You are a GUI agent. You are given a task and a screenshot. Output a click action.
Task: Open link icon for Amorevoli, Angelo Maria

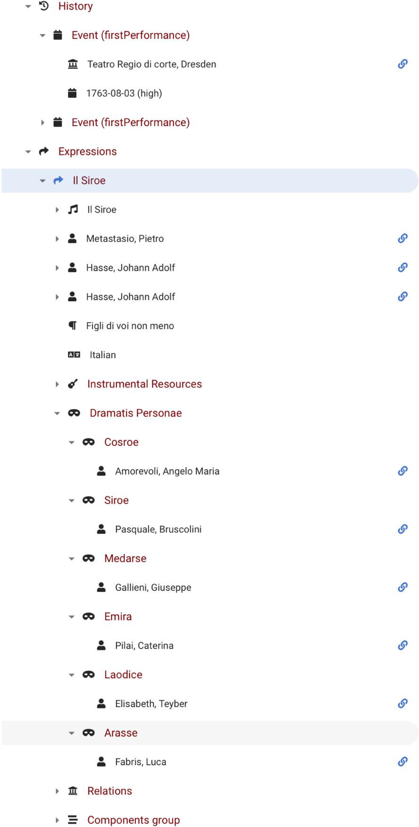click(x=402, y=471)
